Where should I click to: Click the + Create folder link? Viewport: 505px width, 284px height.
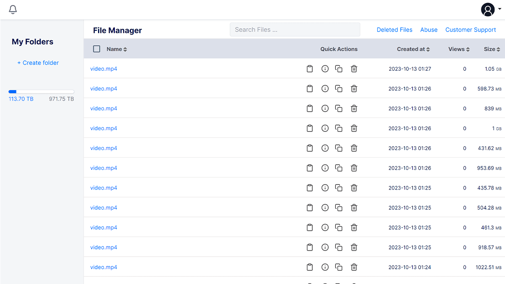click(38, 63)
